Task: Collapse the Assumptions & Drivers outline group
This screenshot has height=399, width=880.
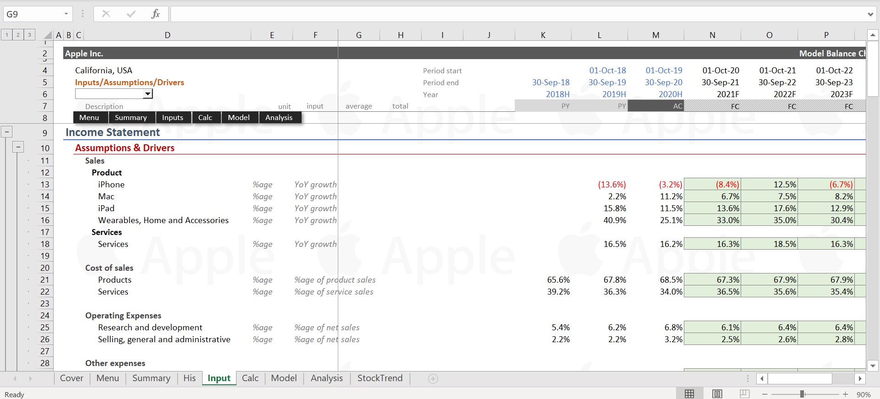Action: [18, 147]
